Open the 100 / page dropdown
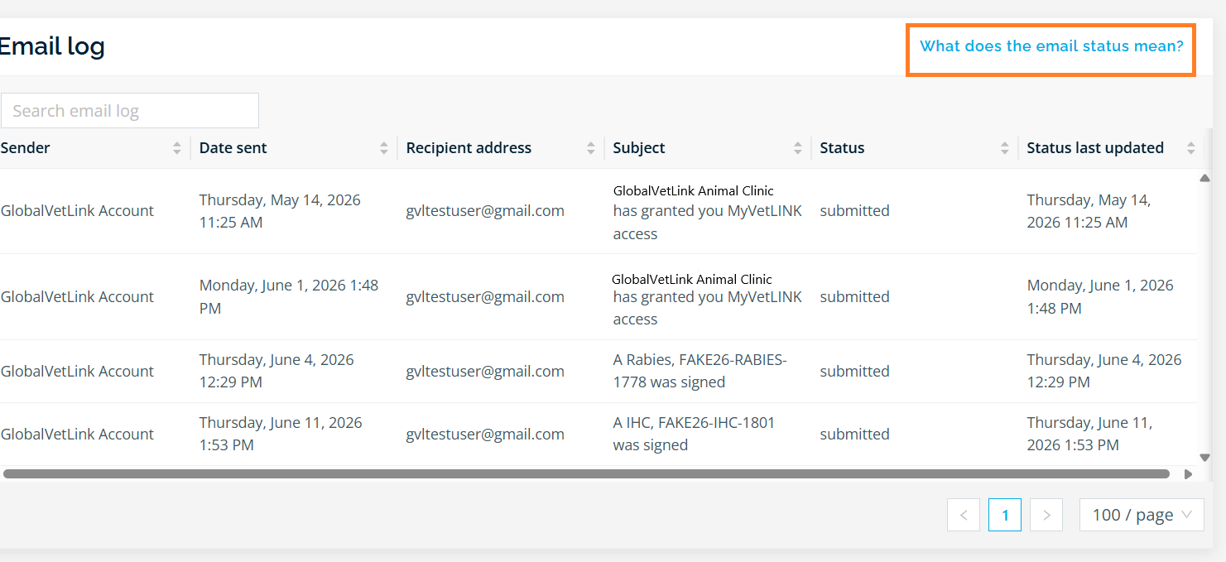 (x=1142, y=515)
